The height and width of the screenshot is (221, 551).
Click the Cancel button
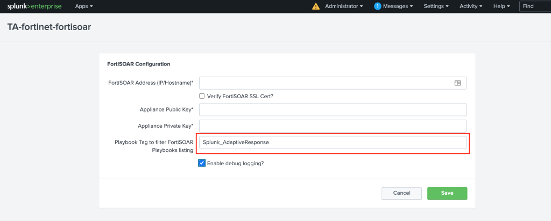(x=401, y=193)
